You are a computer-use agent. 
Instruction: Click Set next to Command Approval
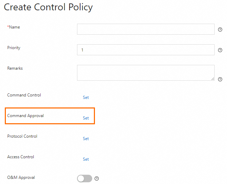pyautogui.click(x=86, y=118)
